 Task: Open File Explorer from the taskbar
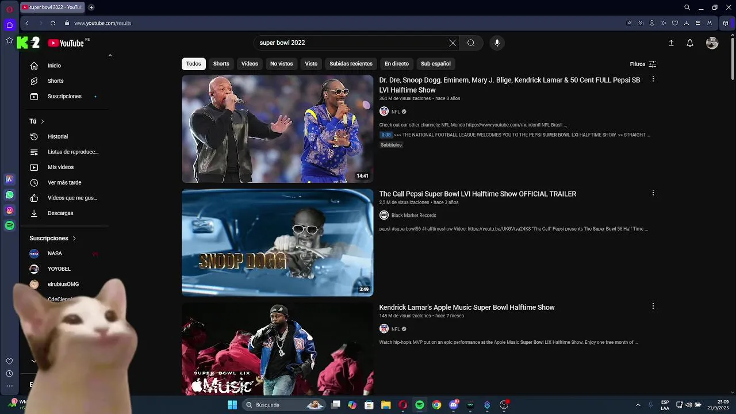point(386,405)
